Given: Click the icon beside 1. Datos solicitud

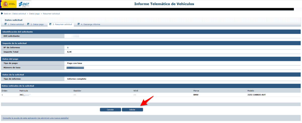Looking at the screenshot, I should click(6, 24).
